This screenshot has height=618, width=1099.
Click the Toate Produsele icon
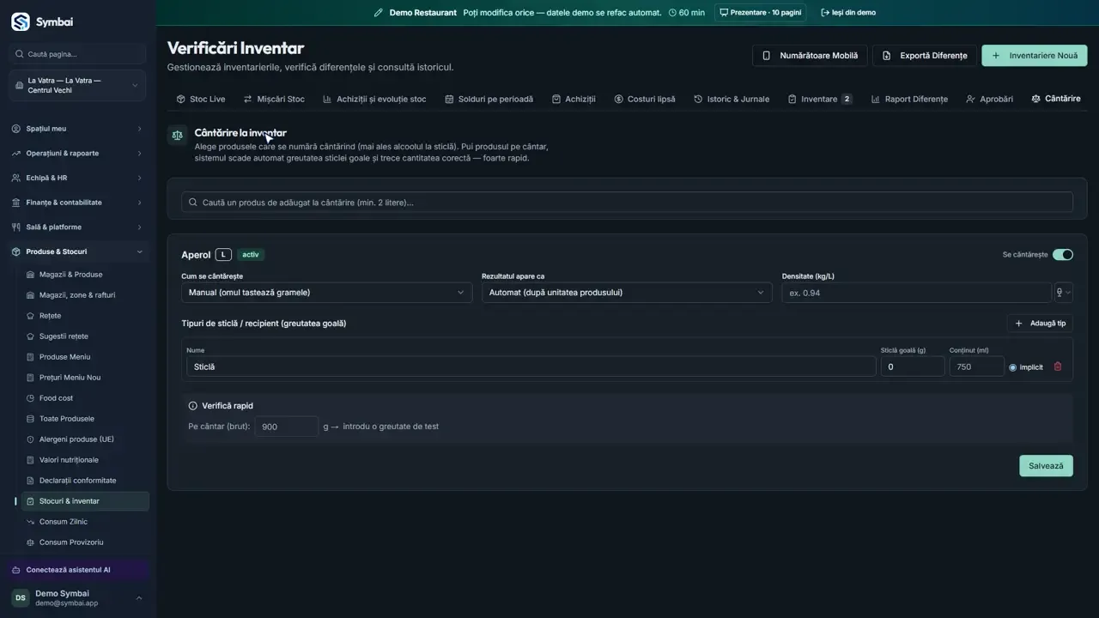pos(31,419)
